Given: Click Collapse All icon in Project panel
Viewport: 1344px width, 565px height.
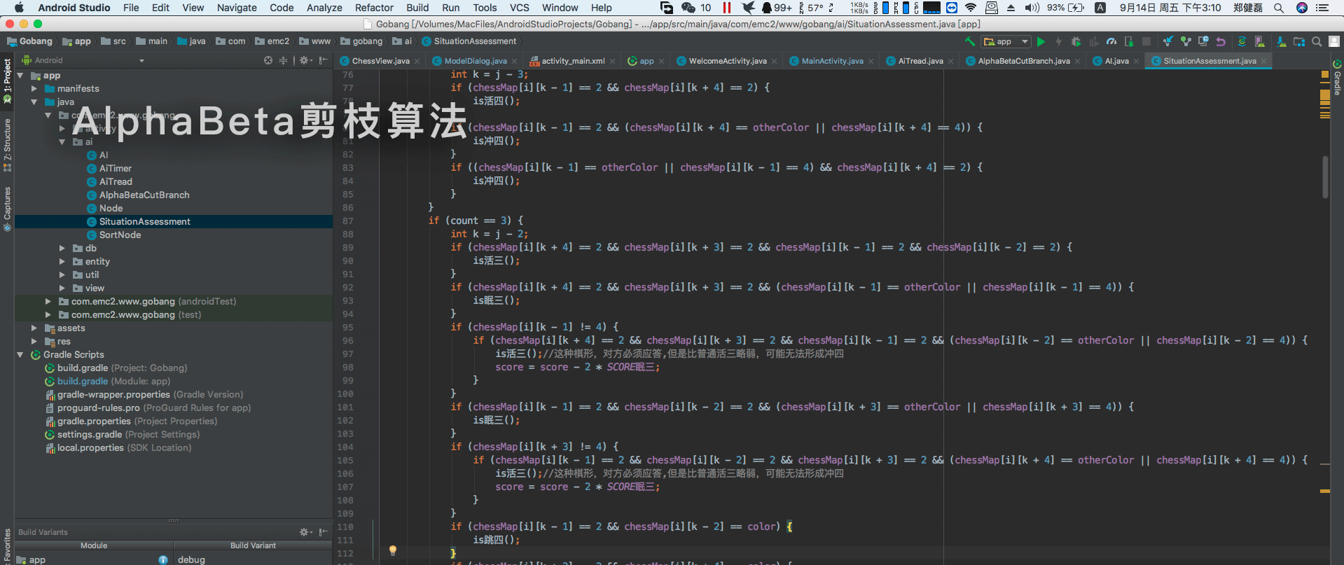Looking at the screenshot, I should pos(284,60).
